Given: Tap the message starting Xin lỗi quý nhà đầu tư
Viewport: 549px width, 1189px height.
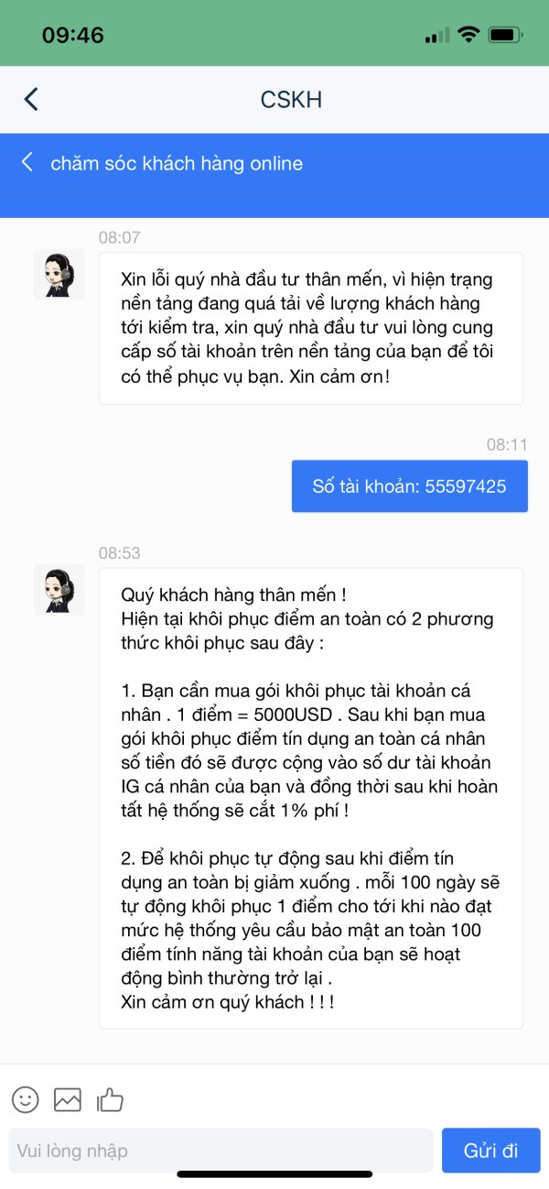Looking at the screenshot, I should [x=311, y=328].
